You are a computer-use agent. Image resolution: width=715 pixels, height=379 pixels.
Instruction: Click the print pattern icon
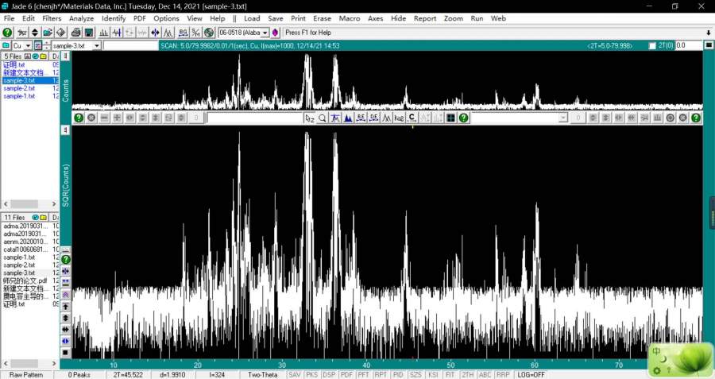[x=75, y=33]
